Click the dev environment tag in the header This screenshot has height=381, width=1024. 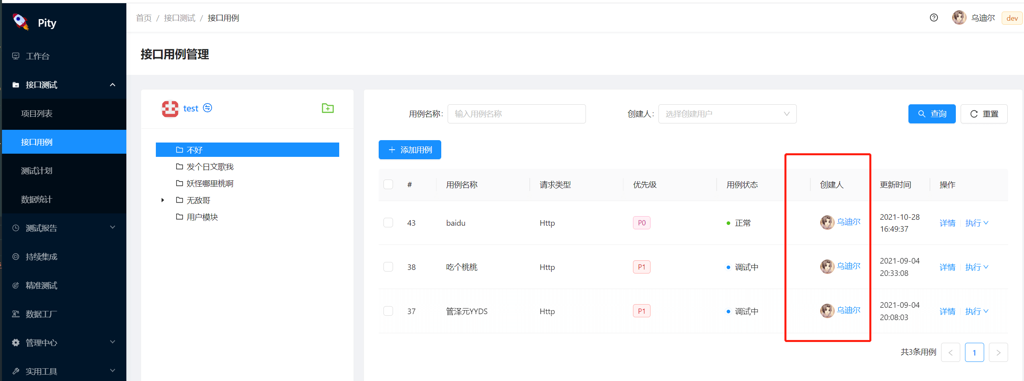(x=1012, y=18)
